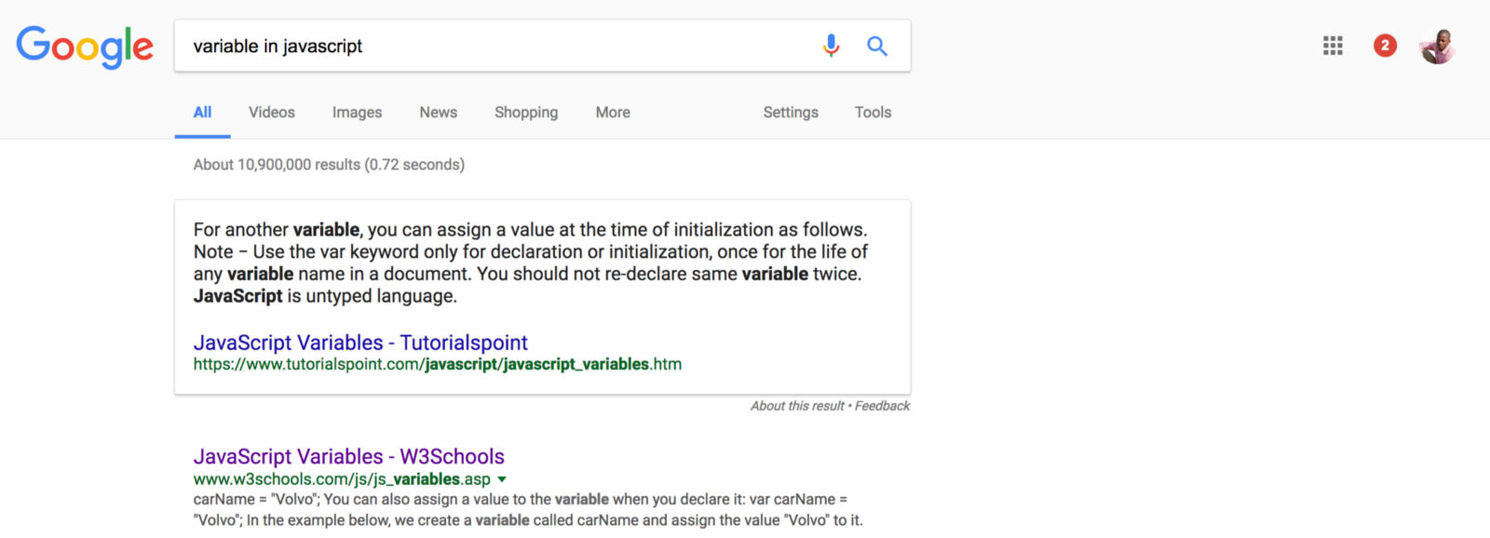
Task: Click the About this result link
Action: coord(797,406)
